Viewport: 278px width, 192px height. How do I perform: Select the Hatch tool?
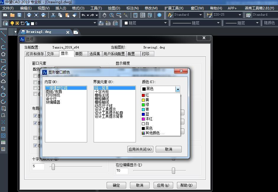point(3,129)
